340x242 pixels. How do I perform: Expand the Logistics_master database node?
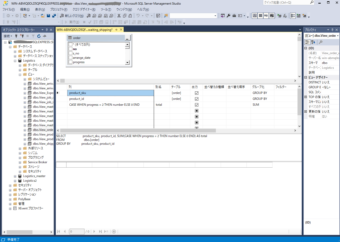[15, 176]
